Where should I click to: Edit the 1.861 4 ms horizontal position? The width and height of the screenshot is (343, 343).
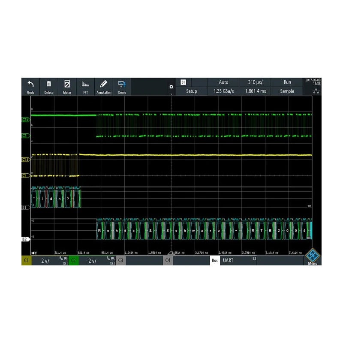click(255, 91)
